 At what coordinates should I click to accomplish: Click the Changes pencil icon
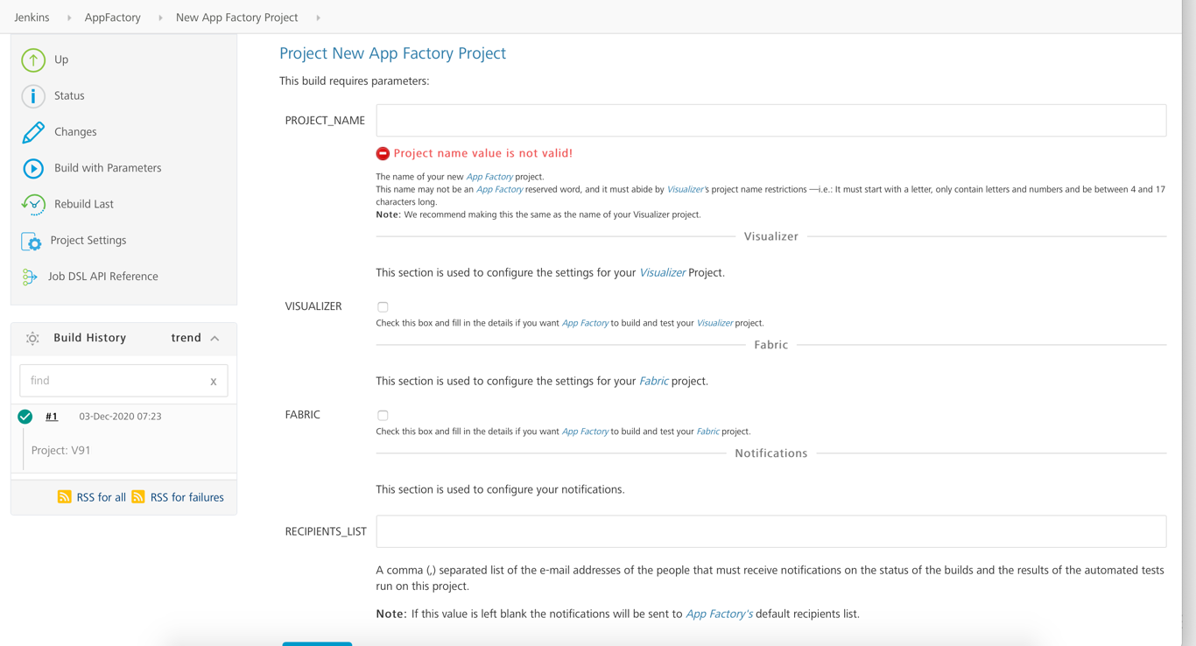[33, 132]
